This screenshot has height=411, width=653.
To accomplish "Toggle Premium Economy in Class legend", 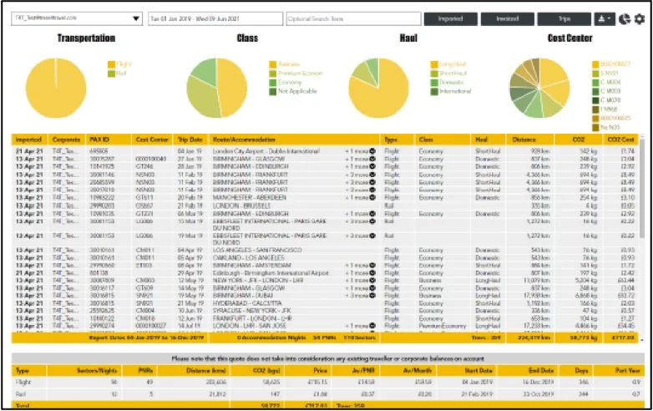I will coord(296,74).
